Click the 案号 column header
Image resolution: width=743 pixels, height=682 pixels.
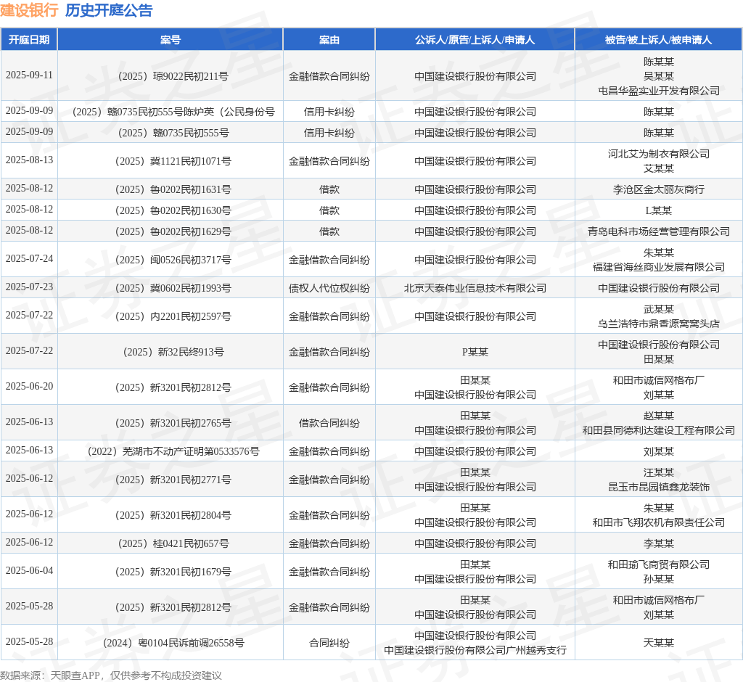coord(170,40)
